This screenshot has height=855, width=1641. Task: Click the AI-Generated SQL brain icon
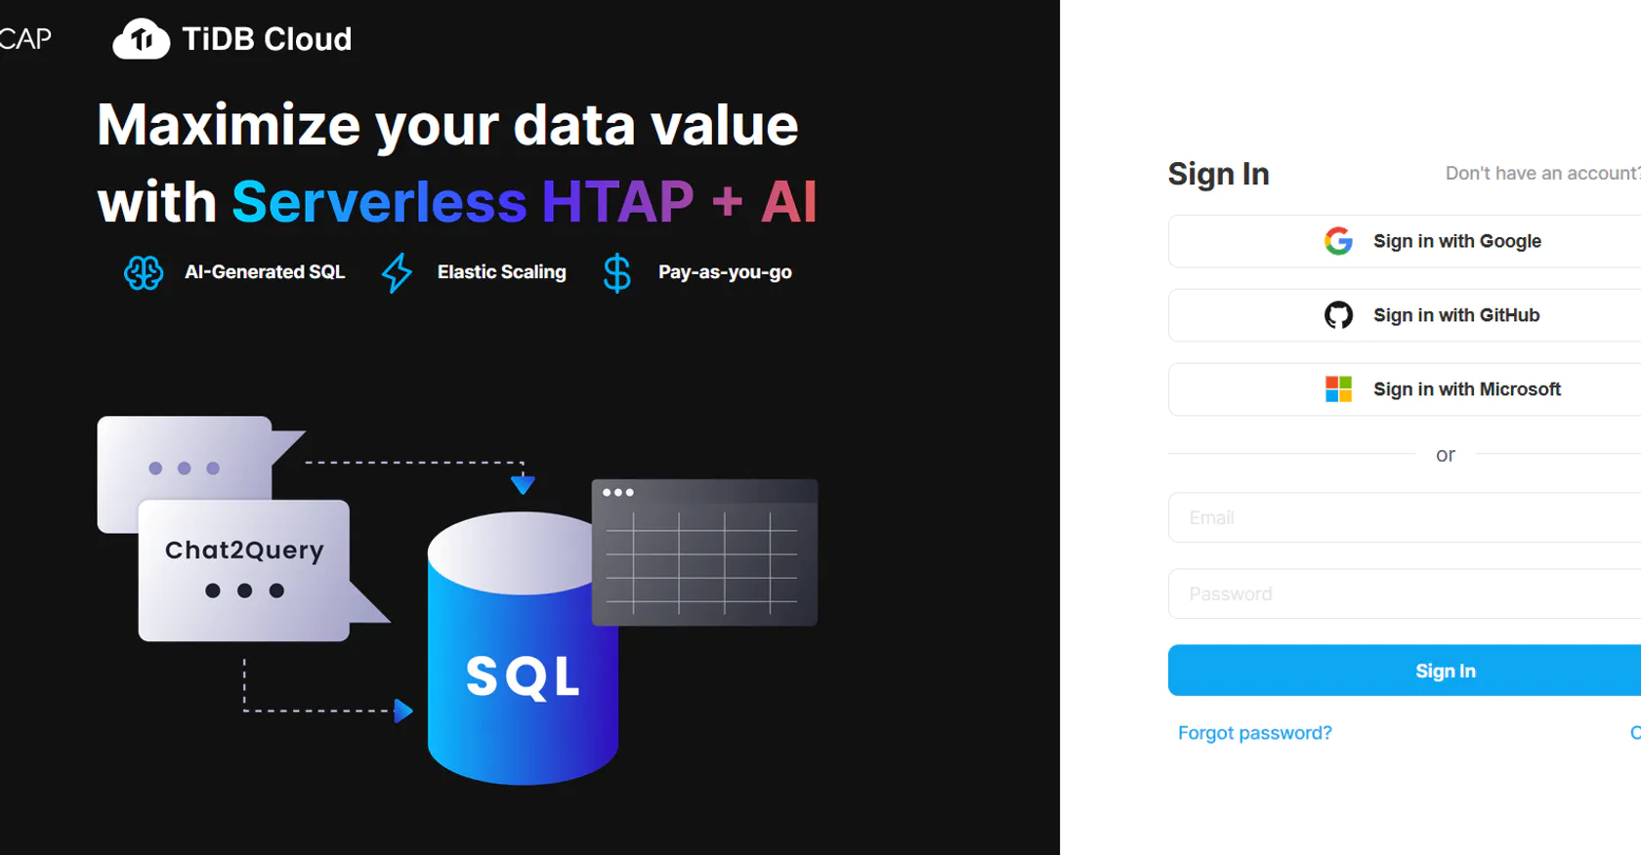[x=144, y=272]
